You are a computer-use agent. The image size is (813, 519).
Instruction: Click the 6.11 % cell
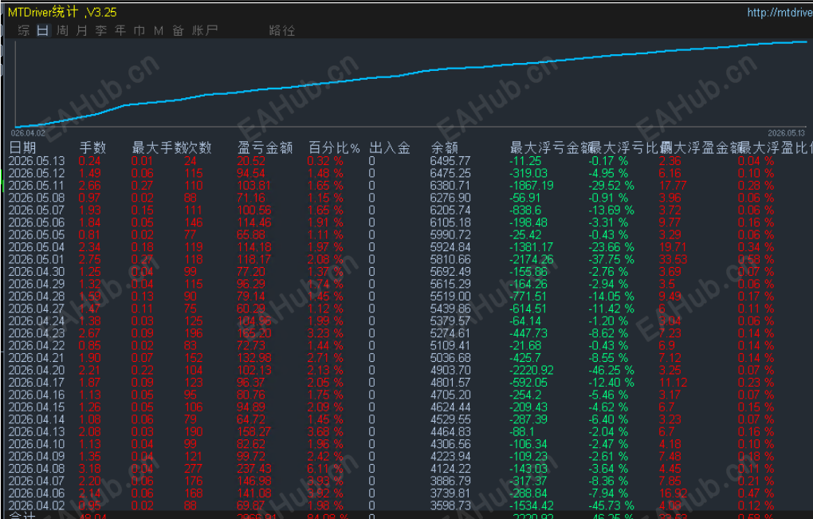click(324, 469)
